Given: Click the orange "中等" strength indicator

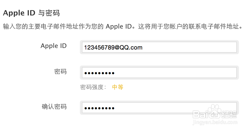Looking at the screenshot, I should [118, 87].
